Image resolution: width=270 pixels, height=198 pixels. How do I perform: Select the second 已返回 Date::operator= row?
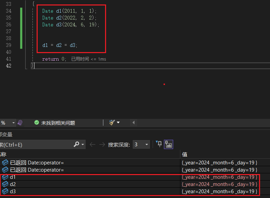click(135, 170)
